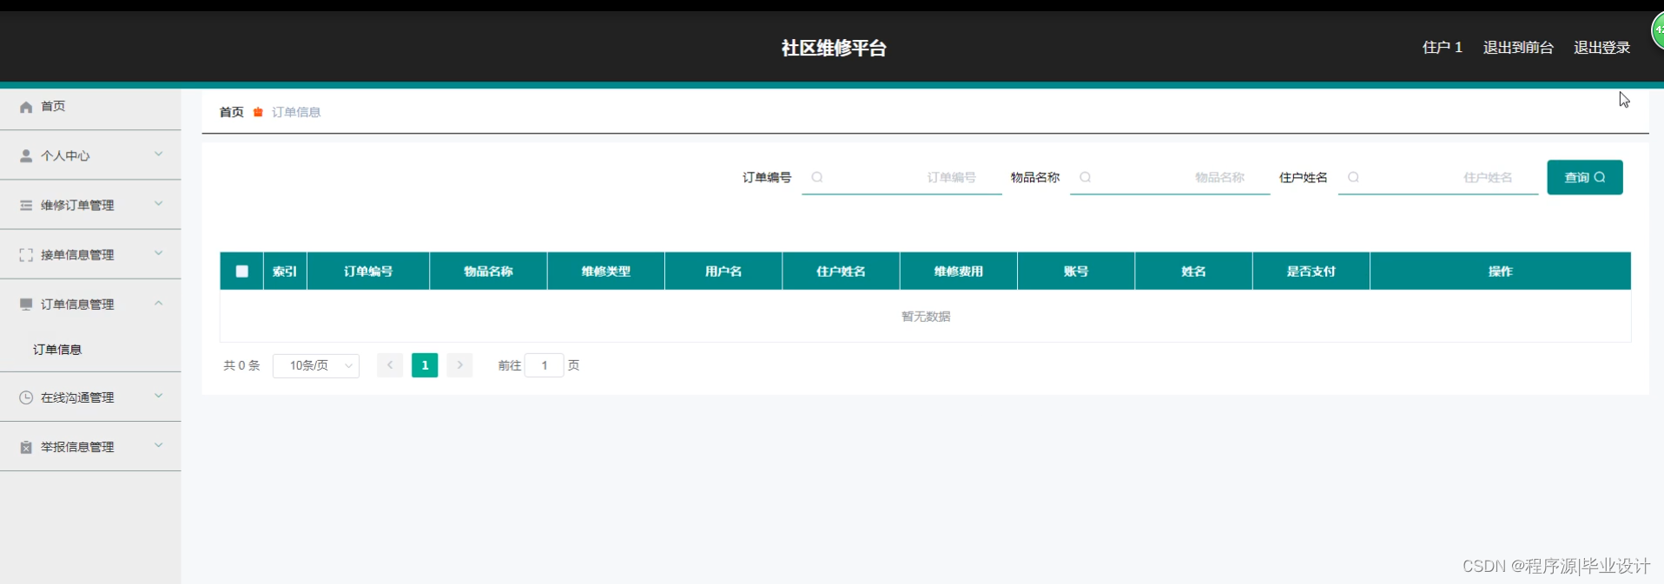
Task: Open 接单信息管理 sidebar menu
Action: 90,255
